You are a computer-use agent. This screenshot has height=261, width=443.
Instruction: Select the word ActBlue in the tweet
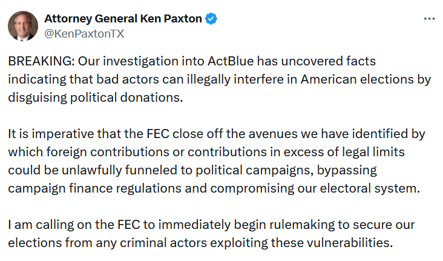231,61
